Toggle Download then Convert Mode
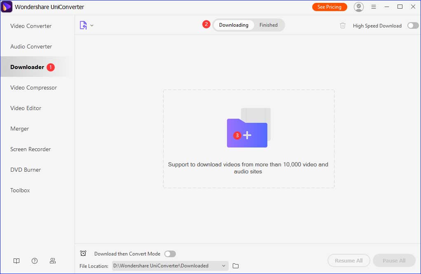The height and width of the screenshot is (274, 421). tap(170, 253)
